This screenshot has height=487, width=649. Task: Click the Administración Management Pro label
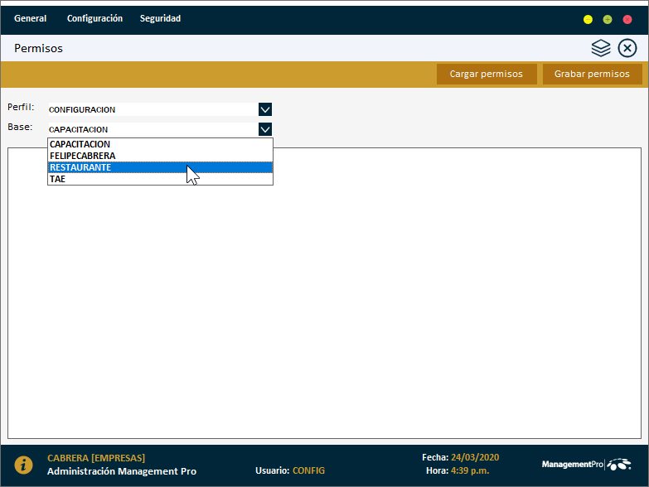coord(122,471)
